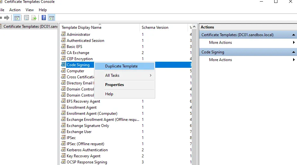Expand More Actions under Code Signing
Viewport: 297px width, 165px height.
click(x=220, y=60)
